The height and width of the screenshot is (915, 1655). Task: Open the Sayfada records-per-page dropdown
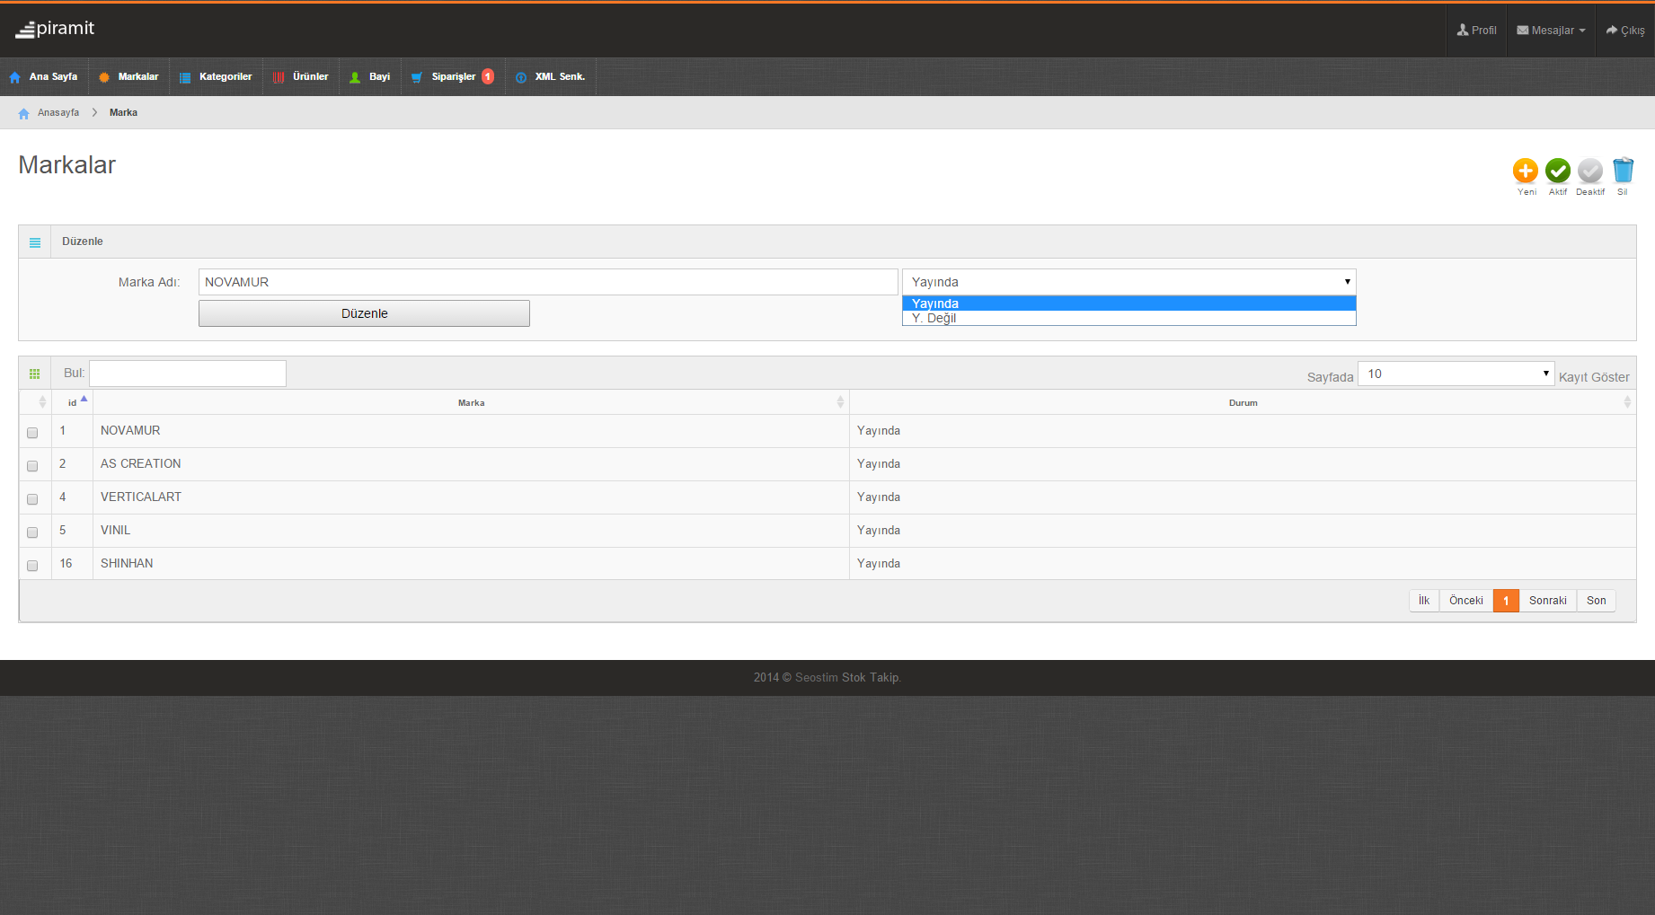(x=1456, y=374)
